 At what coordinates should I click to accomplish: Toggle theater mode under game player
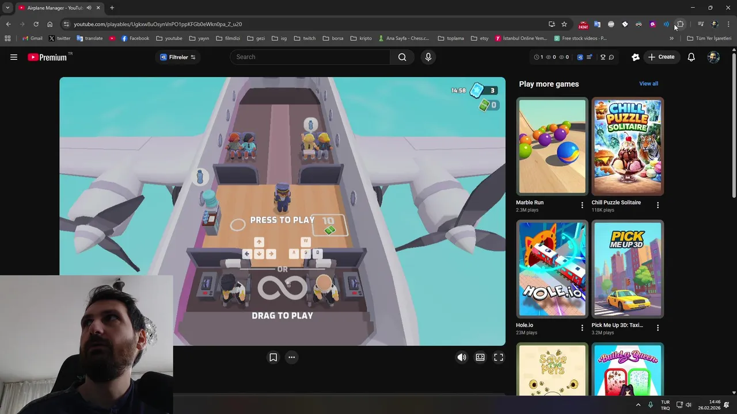tap(480, 357)
